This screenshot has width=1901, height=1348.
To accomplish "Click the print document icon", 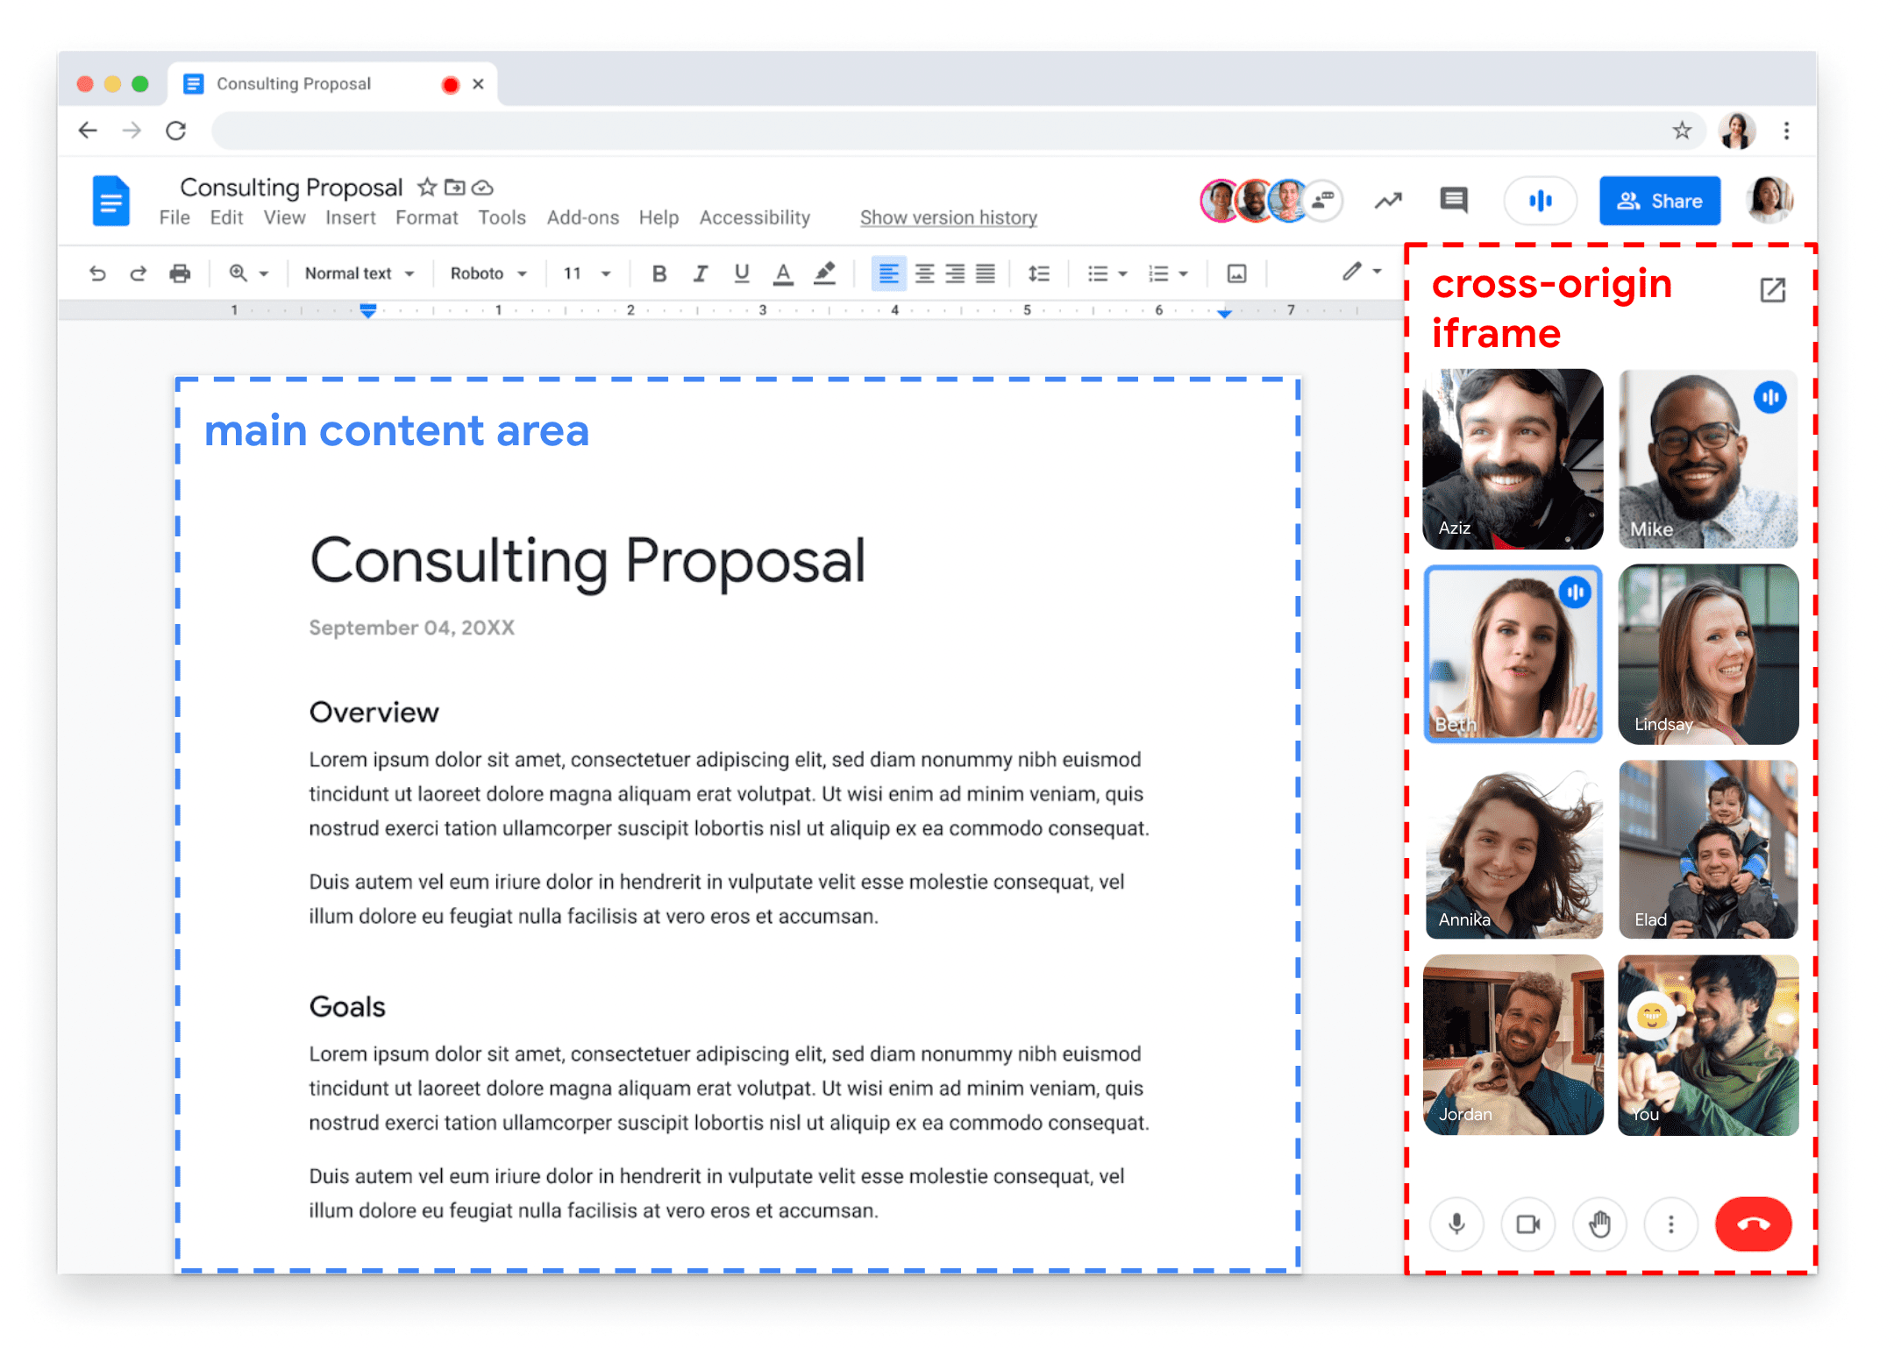I will point(180,274).
